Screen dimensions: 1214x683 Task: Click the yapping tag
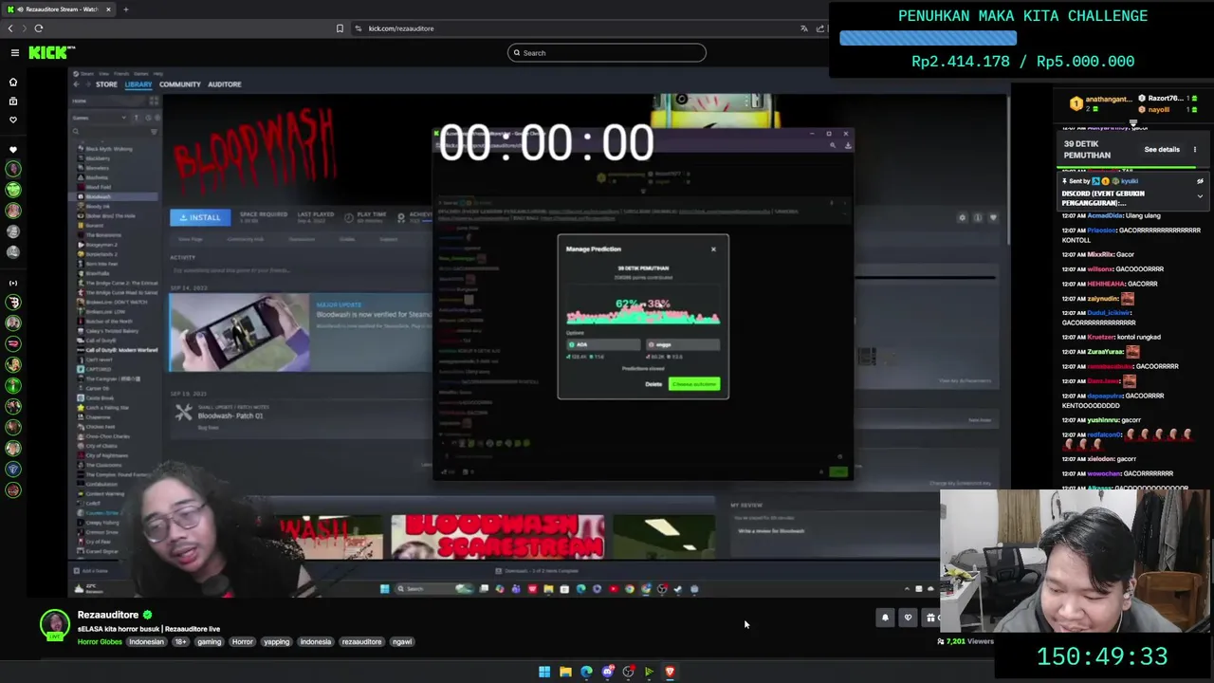click(277, 642)
